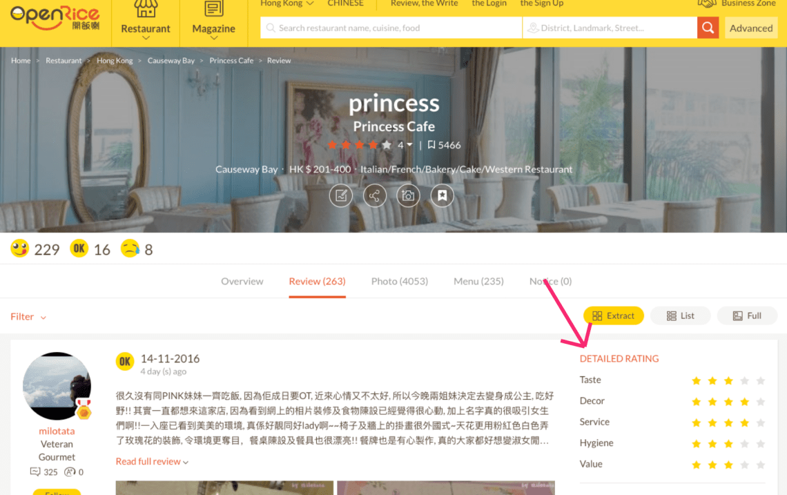Expand Read full review

[152, 461]
